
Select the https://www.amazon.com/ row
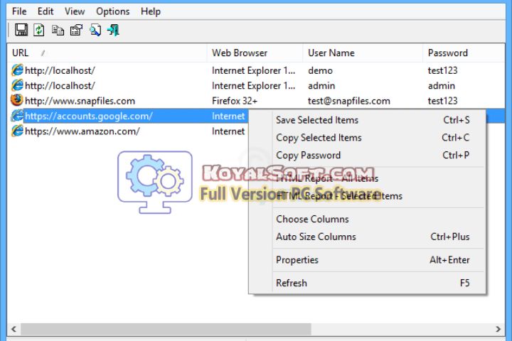[128, 131]
